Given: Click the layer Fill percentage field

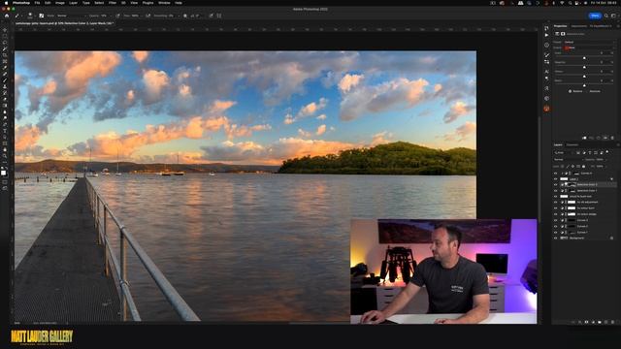Looking at the screenshot, I should (600, 166).
